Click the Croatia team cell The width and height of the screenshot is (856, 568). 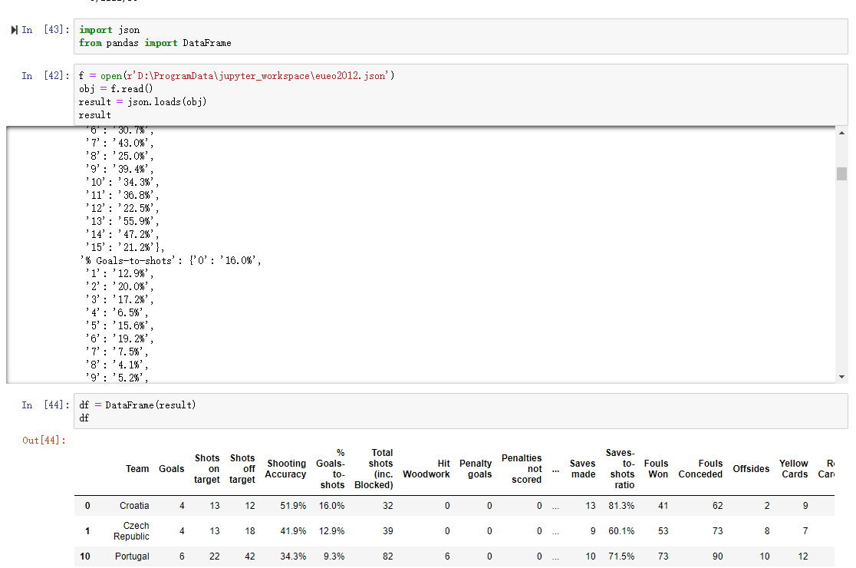point(134,507)
